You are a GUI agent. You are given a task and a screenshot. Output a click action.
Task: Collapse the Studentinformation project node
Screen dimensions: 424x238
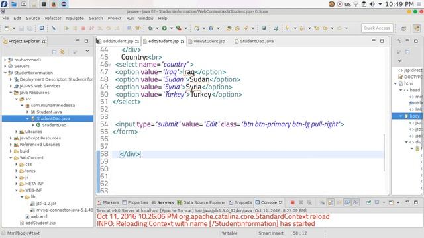click(5, 73)
